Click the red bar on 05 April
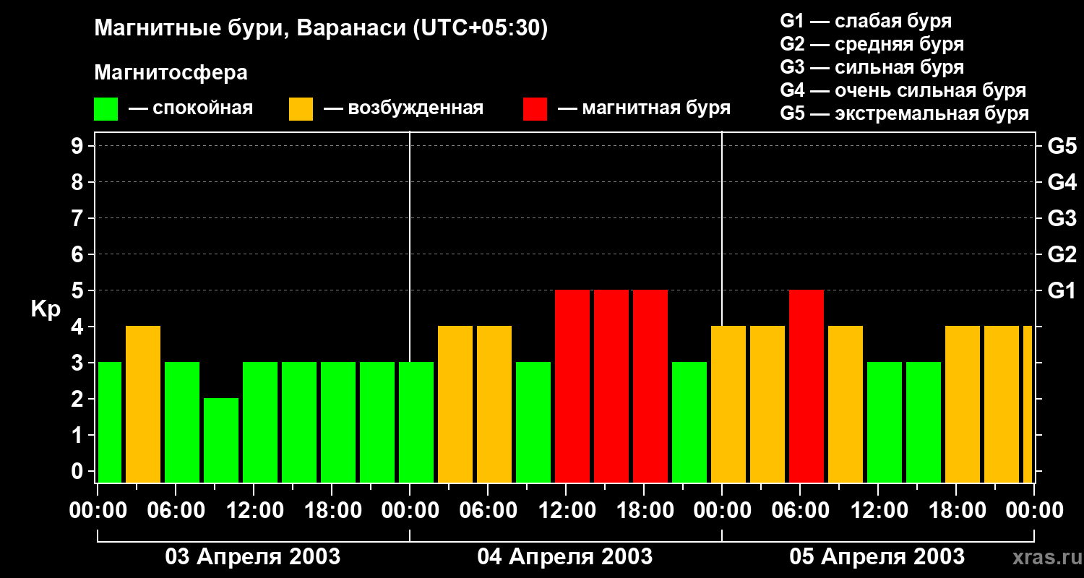The image size is (1084, 578). [806, 387]
